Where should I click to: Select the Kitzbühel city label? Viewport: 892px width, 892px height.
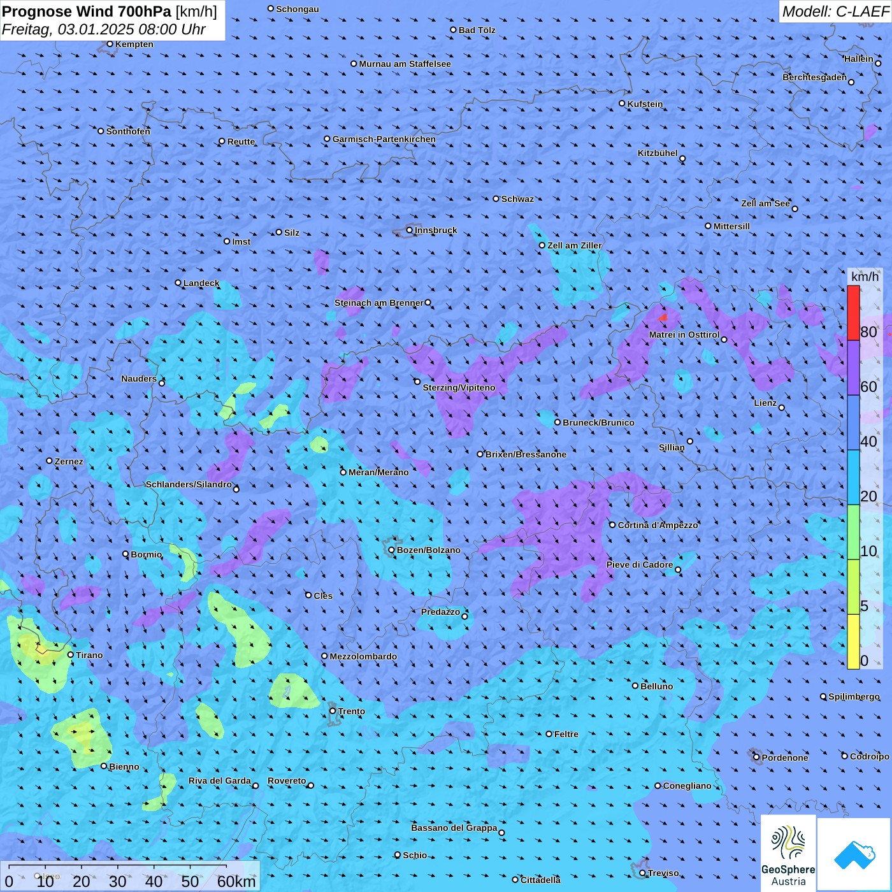pyautogui.click(x=658, y=153)
